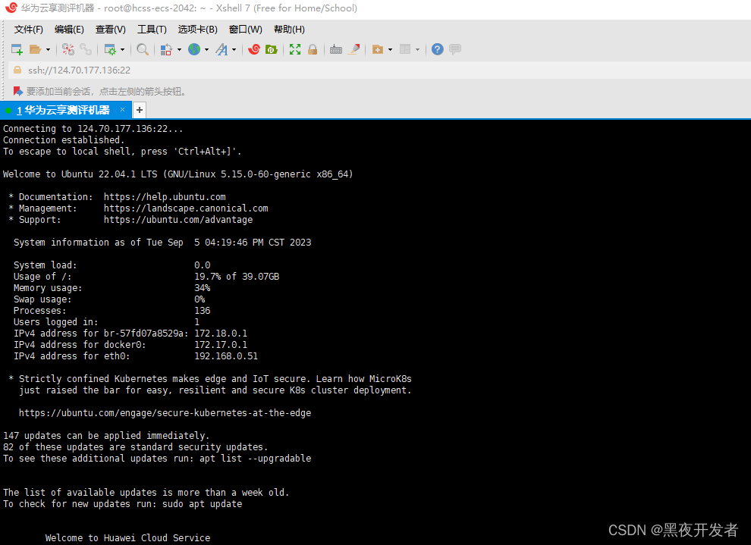Expand the color scheme dropdown arrow
751x545 pixels.
pyautogui.click(x=179, y=49)
